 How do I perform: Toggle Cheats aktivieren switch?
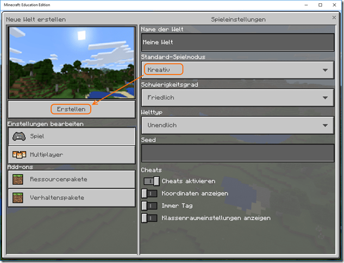tap(151, 181)
